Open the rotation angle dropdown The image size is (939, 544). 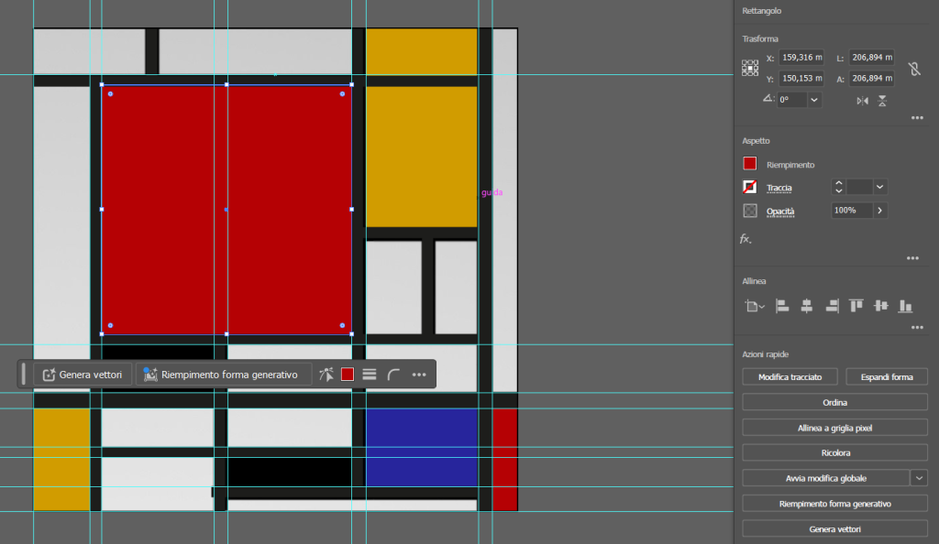(x=814, y=100)
